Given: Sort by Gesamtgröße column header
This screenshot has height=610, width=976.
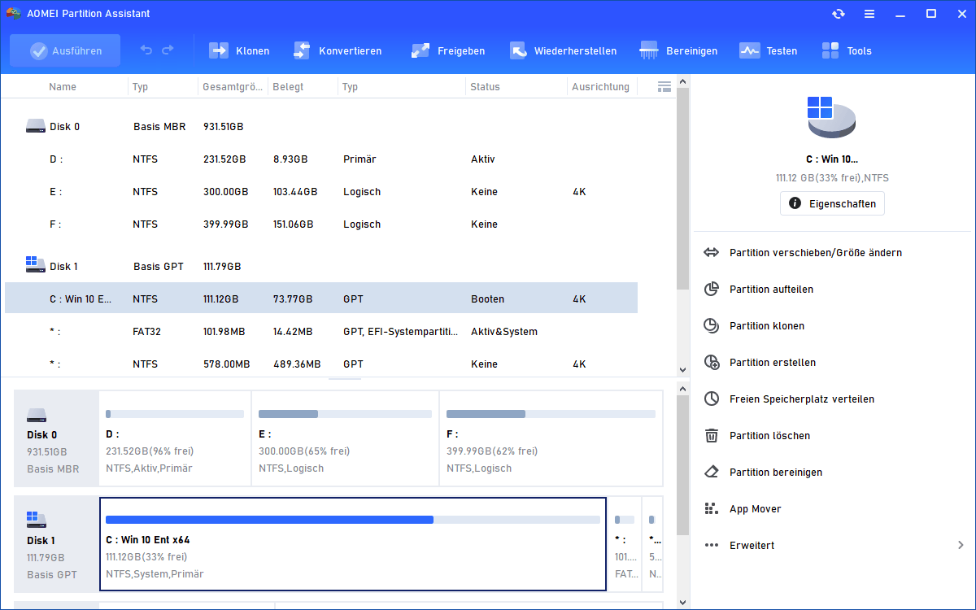Looking at the screenshot, I should (x=232, y=86).
